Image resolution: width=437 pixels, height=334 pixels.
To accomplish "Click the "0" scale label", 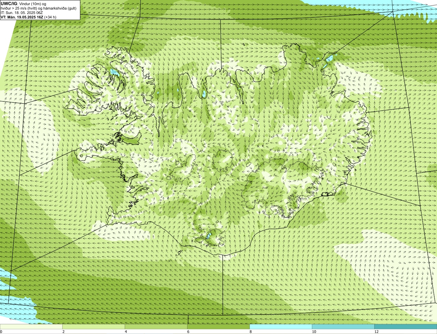I will [x=1, y=332].
